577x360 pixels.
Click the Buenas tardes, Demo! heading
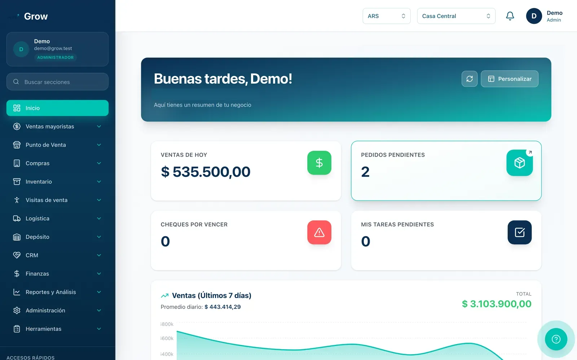(x=223, y=79)
